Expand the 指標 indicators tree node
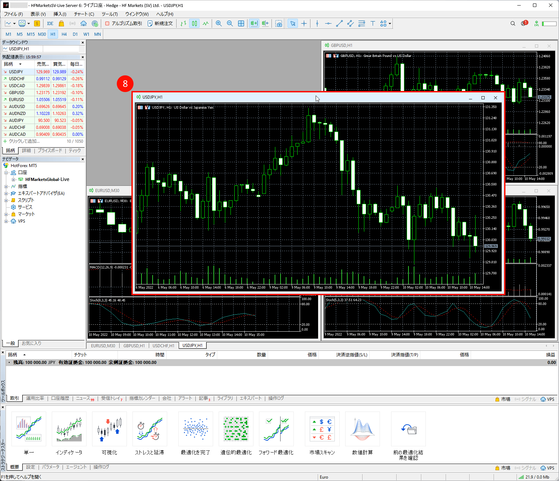559x481 pixels. (x=6, y=186)
